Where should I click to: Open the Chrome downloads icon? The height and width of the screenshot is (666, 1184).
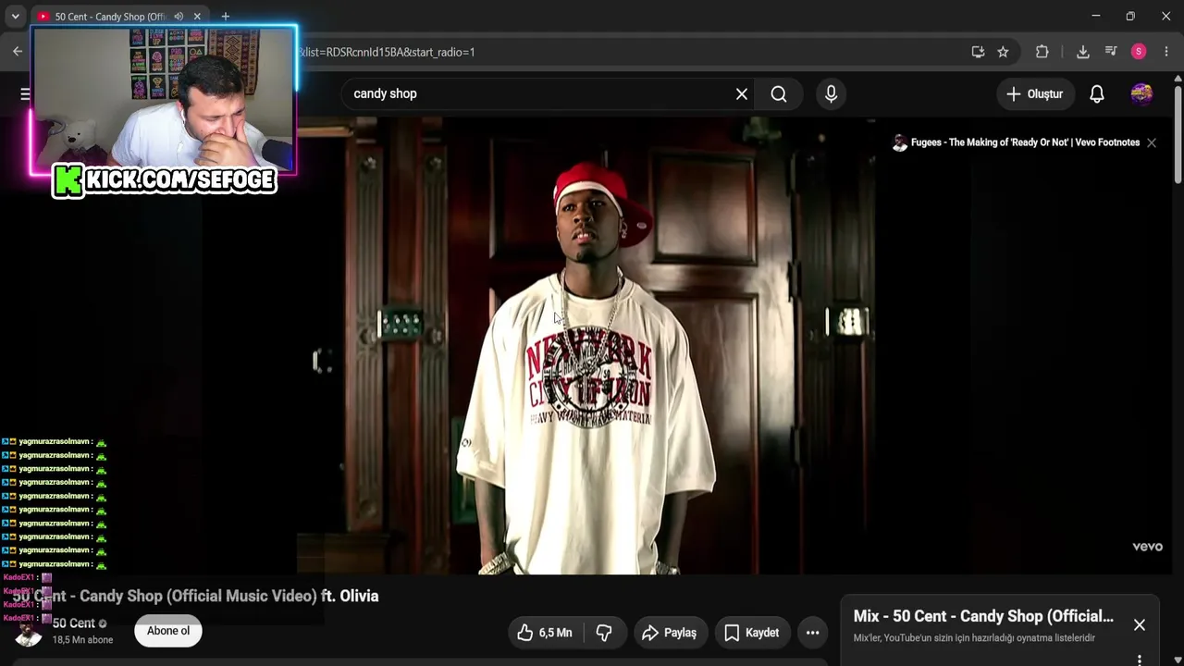[x=1082, y=52]
